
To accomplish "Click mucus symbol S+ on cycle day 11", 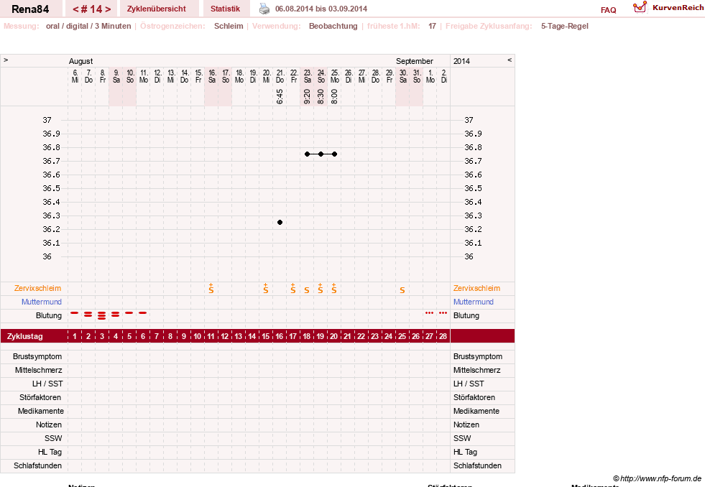I will (x=211, y=289).
